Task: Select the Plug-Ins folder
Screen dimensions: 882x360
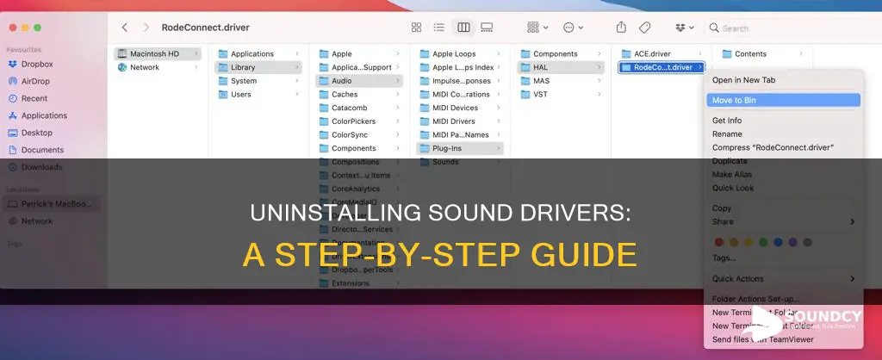Action: pyautogui.click(x=460, y=148)
